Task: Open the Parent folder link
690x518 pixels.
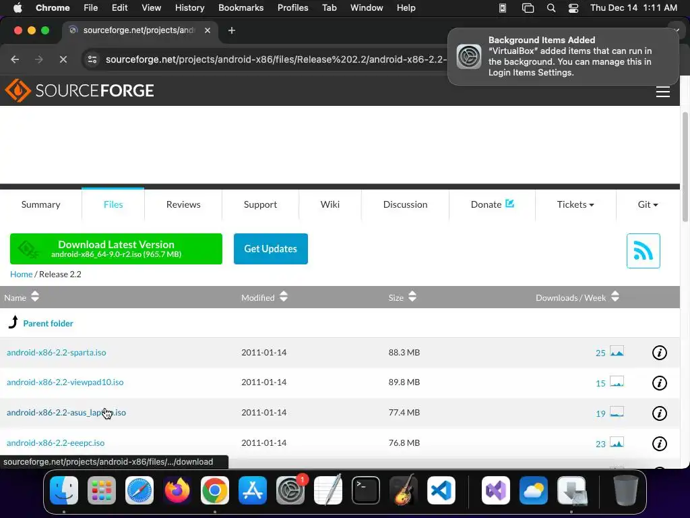Action: click(48, 323)
